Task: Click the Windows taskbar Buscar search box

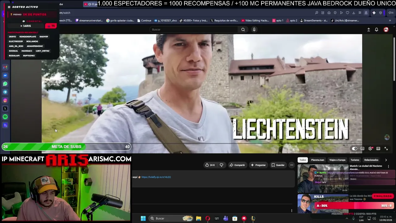Action: pos(171,218)
